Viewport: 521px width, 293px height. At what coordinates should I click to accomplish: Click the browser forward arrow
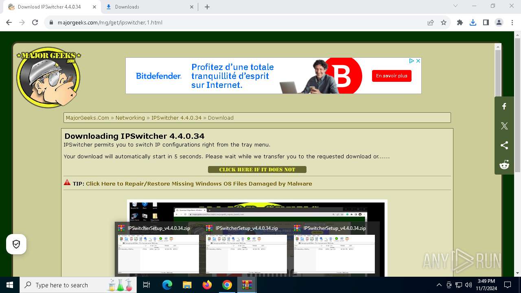[x=22, y=22]
